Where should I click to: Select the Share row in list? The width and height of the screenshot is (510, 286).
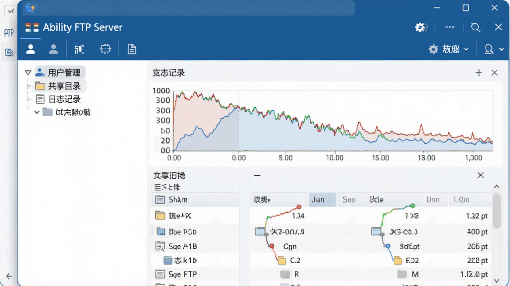pos(195,200)
